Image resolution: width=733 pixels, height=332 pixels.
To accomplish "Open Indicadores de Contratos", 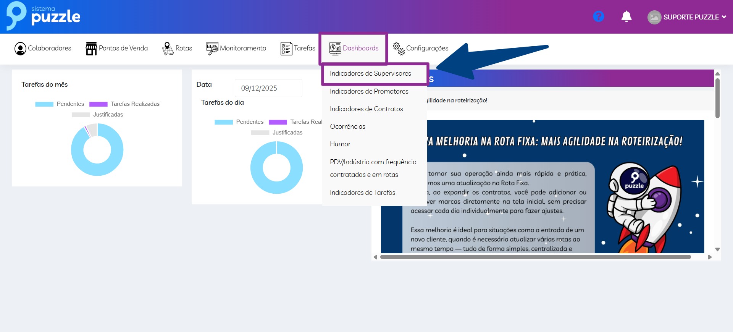I will [366, 109].
